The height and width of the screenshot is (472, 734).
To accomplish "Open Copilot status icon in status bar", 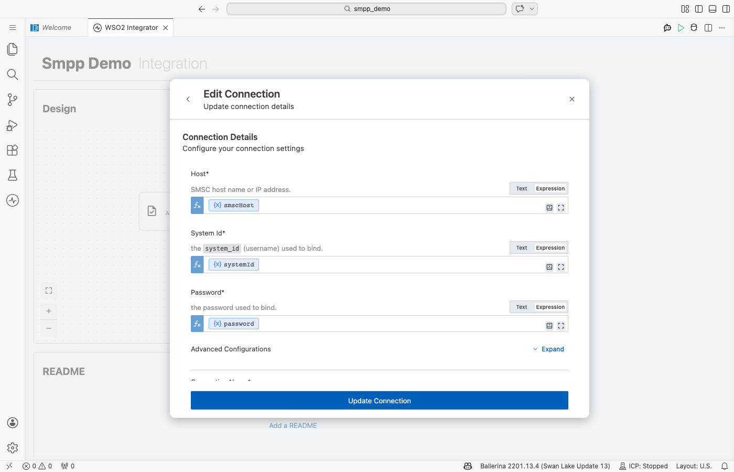I will pyautogui.click(x=468, y=466).
